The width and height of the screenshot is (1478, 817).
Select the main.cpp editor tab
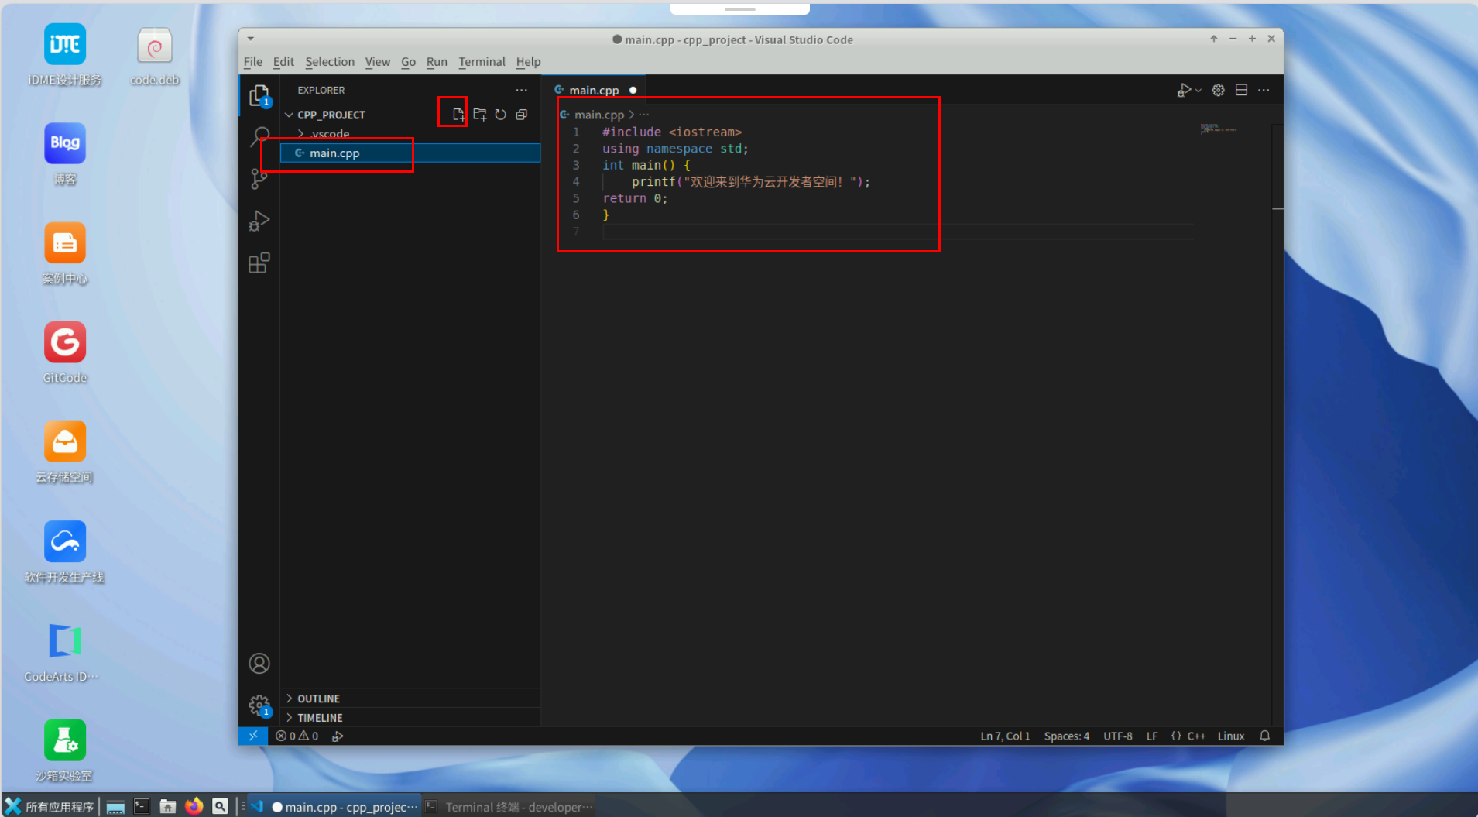594,90
